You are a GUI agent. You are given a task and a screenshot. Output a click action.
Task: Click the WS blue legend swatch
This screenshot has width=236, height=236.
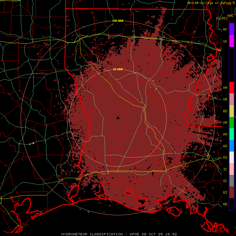232,146
